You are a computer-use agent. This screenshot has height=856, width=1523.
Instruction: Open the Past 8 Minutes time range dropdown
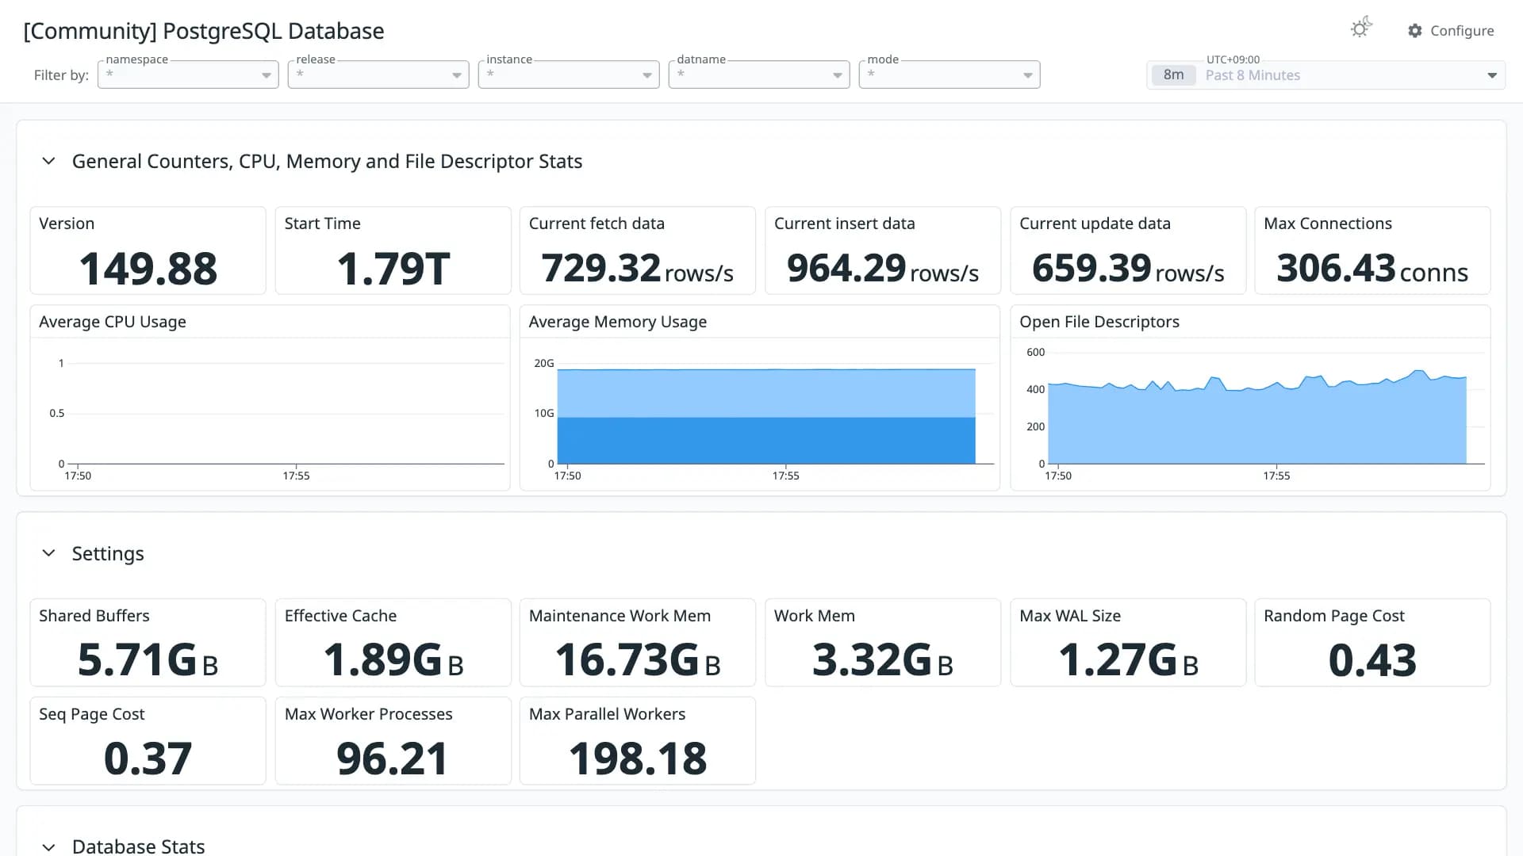(1325, 75)
